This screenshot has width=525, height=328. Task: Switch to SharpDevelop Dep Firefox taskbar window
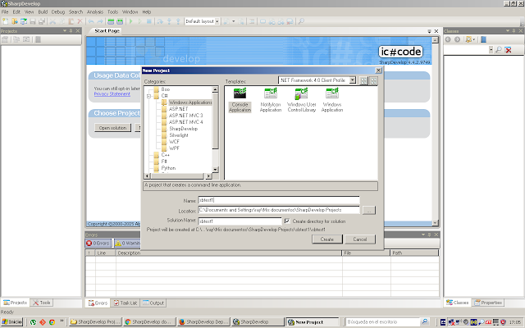(203, 322)
